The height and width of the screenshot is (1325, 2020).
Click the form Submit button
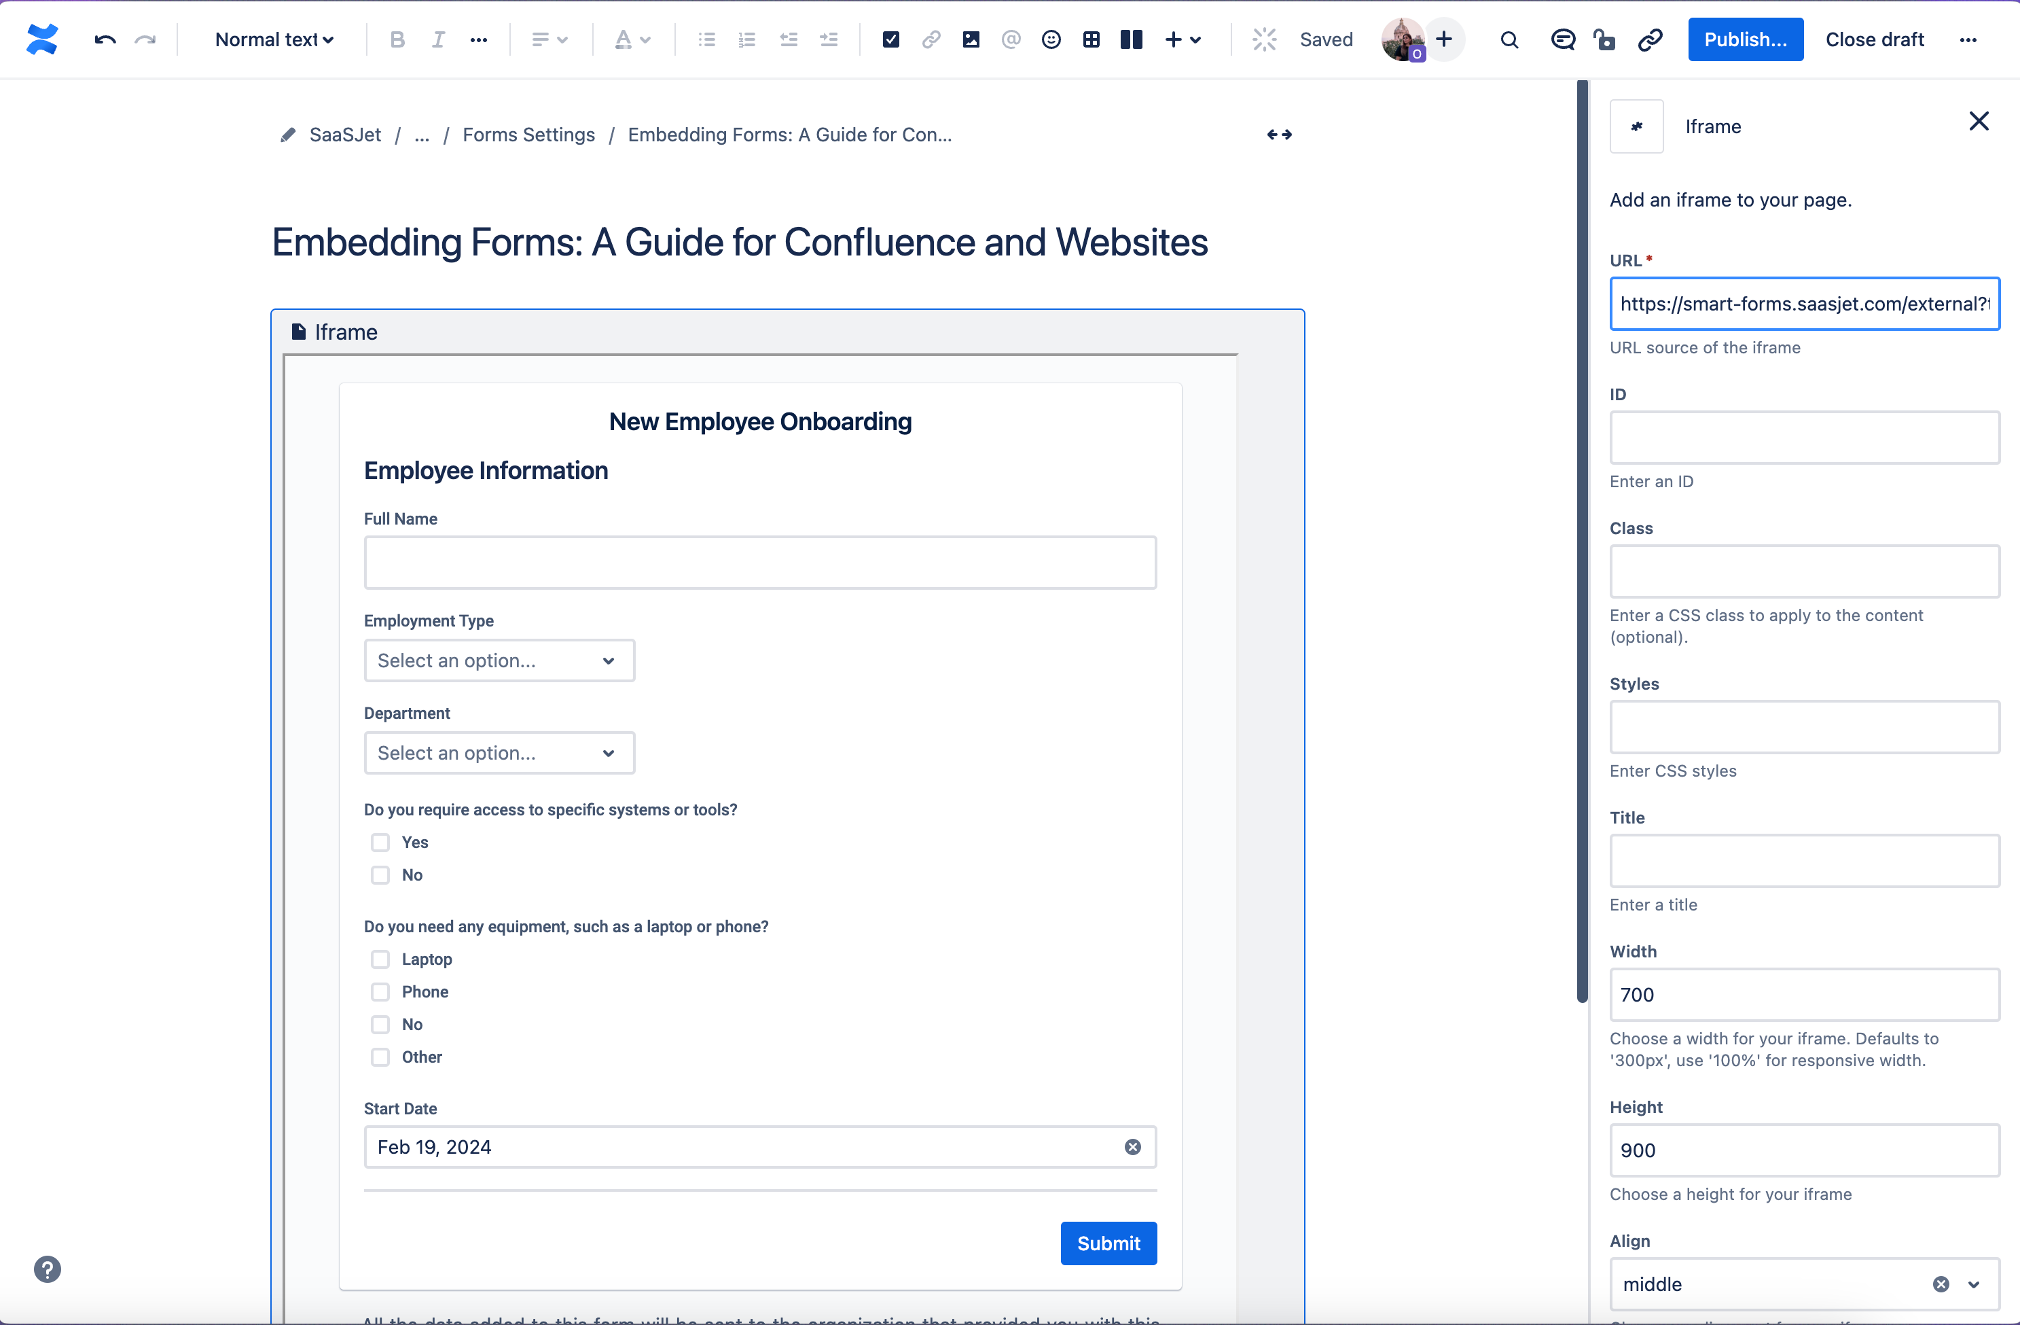pyautogui.click(x=1108, y=1243)
